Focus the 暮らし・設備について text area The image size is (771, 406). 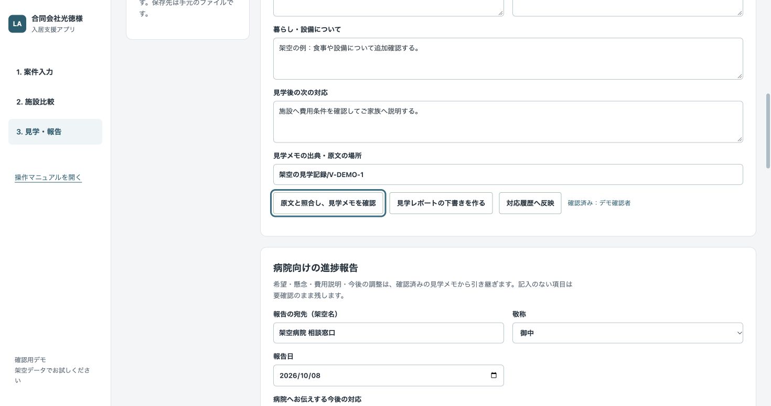508,59
